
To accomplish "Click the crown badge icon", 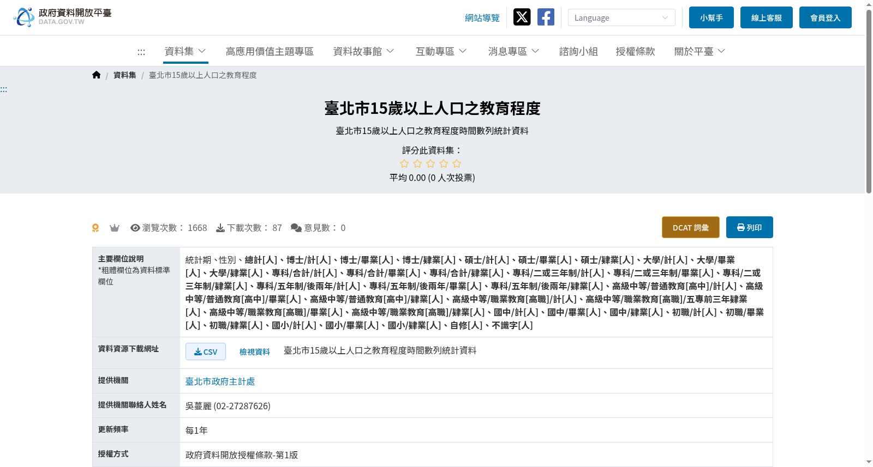I will tap(115, 228).
